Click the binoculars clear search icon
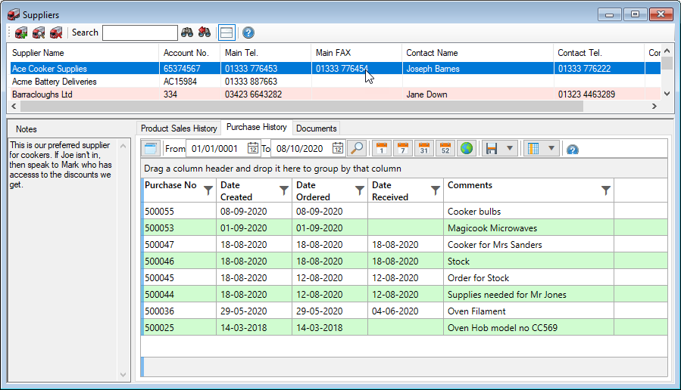 (x=205, y=32)
